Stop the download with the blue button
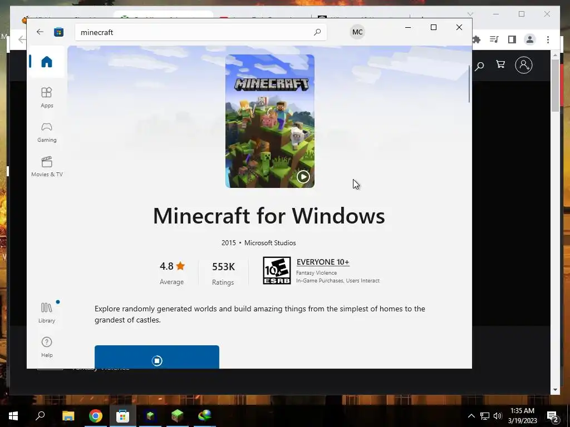Image resolution: width=570 pixels, height=427 pixels. [156, 358]
